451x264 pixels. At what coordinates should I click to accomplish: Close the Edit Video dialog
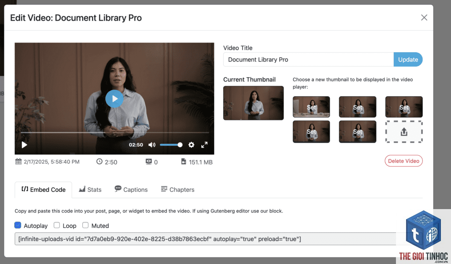(x=424, y=18)
